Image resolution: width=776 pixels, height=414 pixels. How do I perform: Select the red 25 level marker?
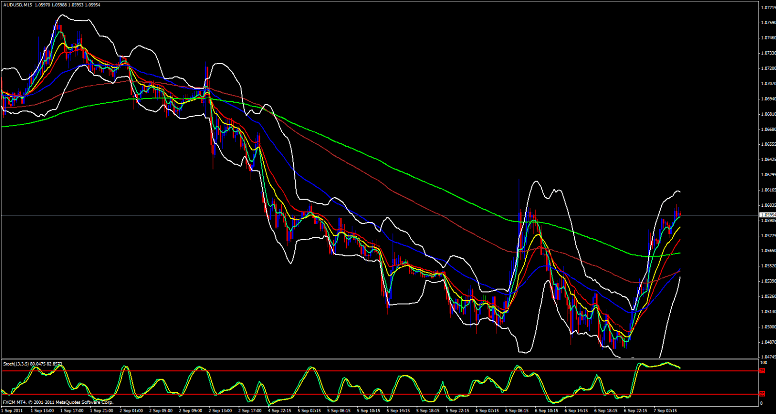point(762,394)
